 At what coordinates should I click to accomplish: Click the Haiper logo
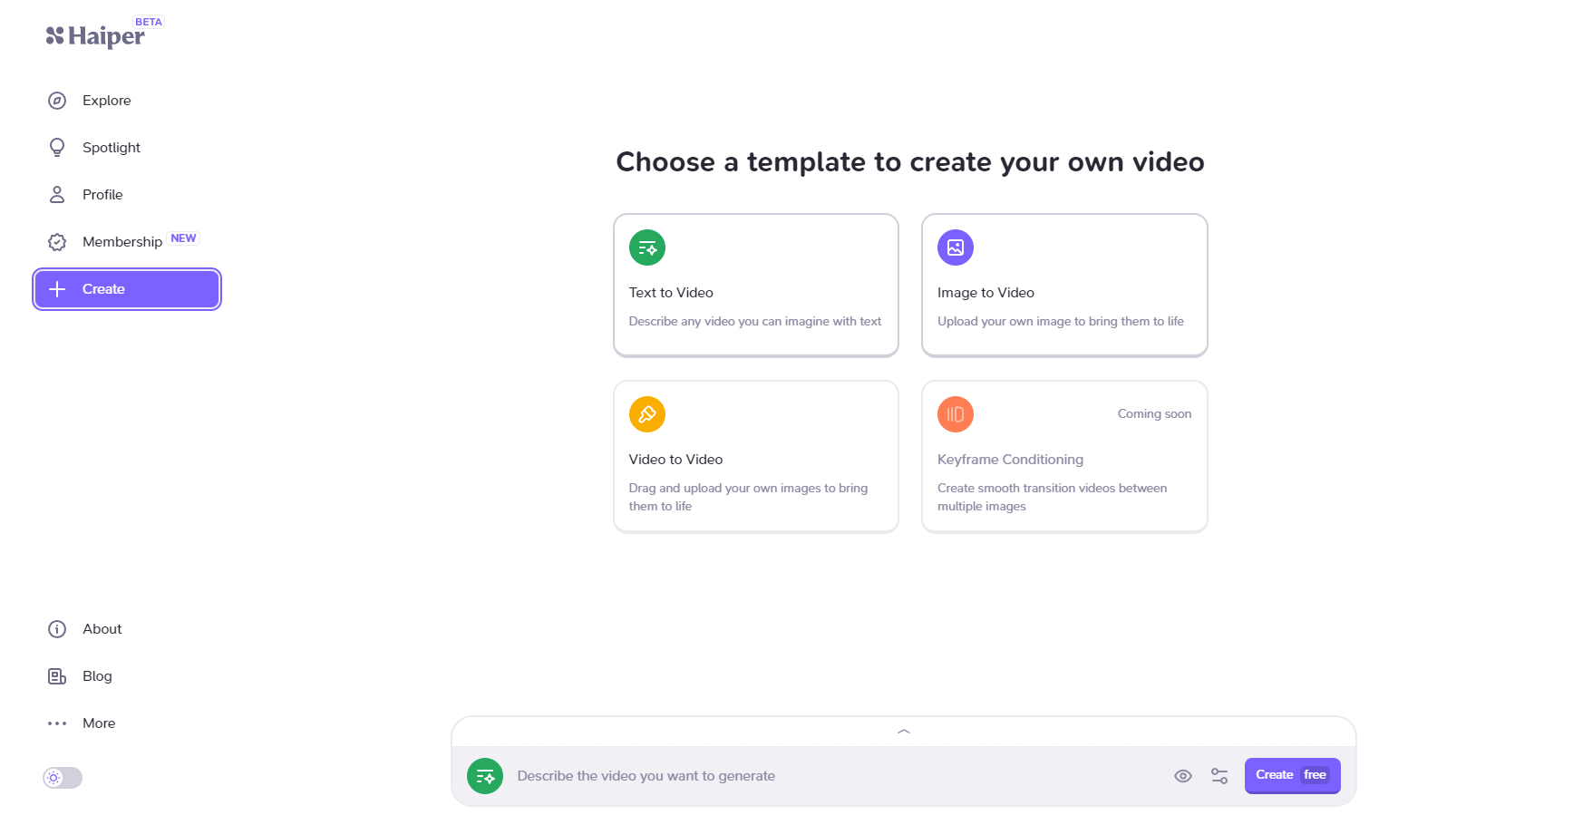[95, 35]
